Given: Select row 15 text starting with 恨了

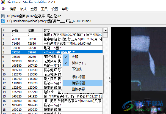Looking at the screenshot, I should pyautogui.click(x=73, y=96).
